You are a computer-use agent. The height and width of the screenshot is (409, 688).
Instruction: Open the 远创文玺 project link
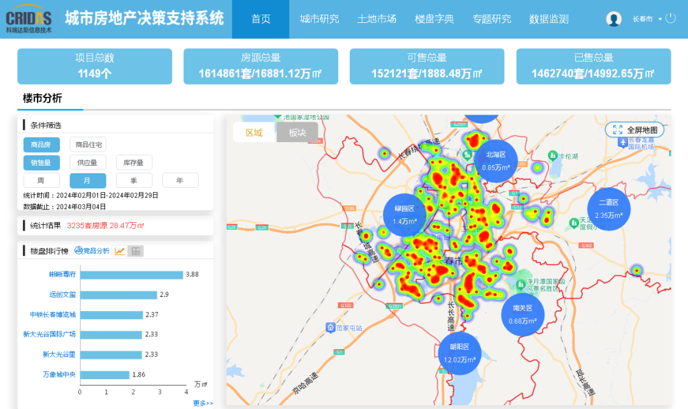click(x=62, y=294)
